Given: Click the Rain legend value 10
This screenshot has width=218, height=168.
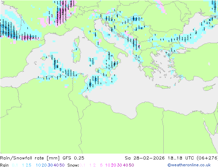Looking at the screenshot, I should [39, 165].
